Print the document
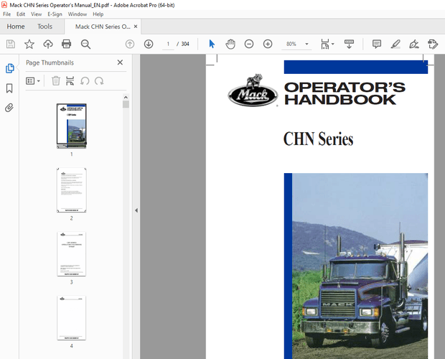 point(67,44)
